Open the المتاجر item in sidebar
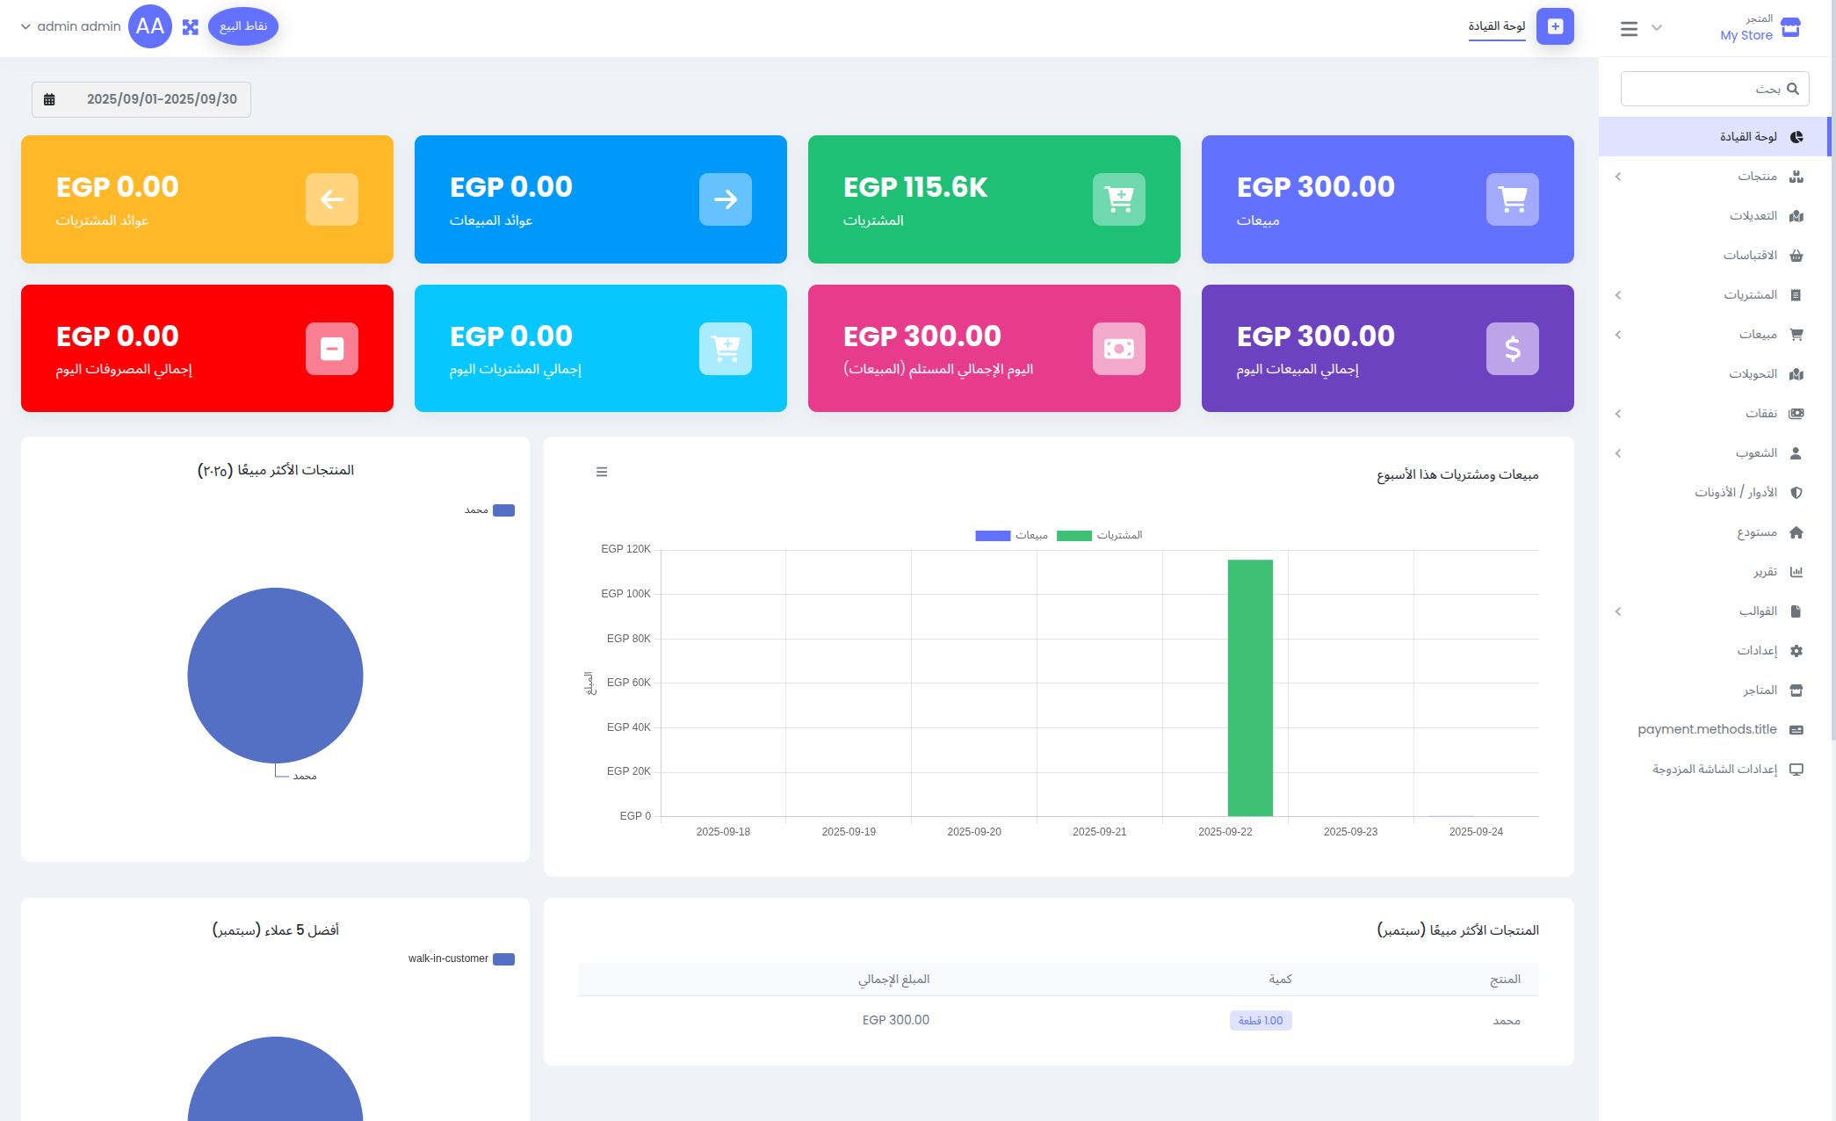 tap(1796, 690)
